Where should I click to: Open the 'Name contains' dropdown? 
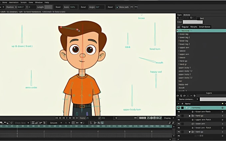coord(188,99)
